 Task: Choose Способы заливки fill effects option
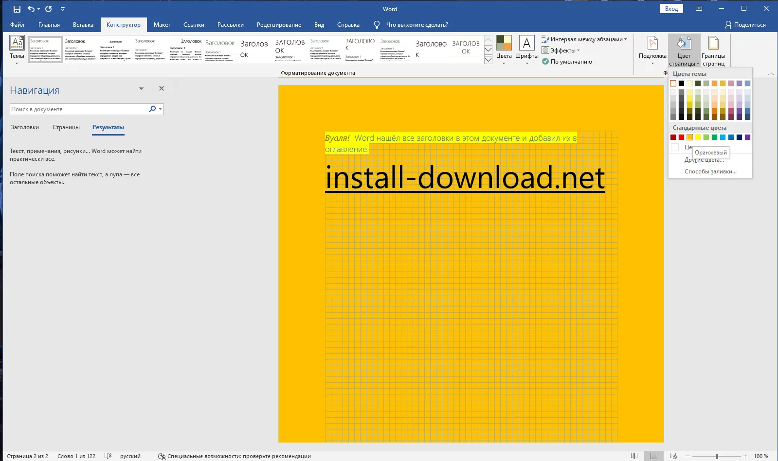click(x=710, y=171)
